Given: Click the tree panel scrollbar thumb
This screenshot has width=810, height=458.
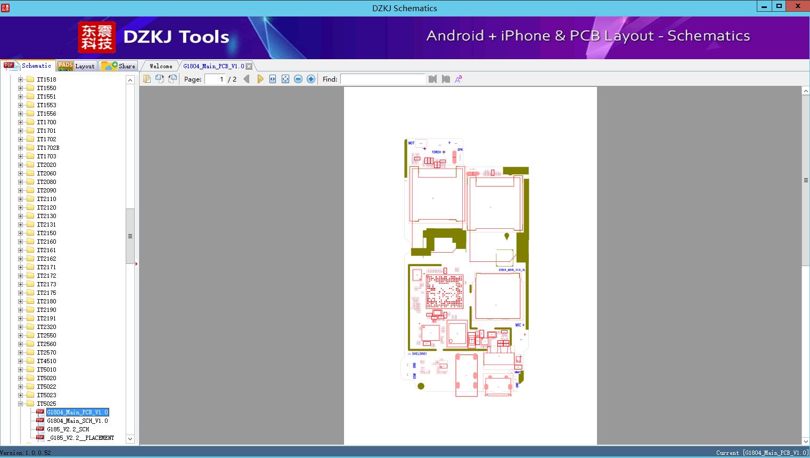Looking at the screenshot, I should [130, 236].
